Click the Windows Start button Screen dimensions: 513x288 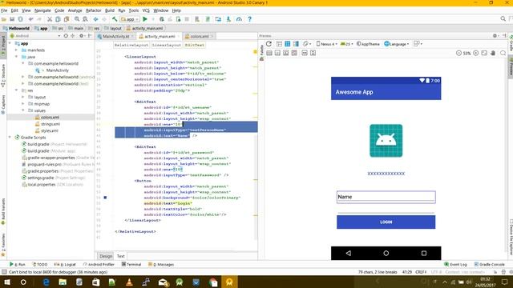click(7, 282)
